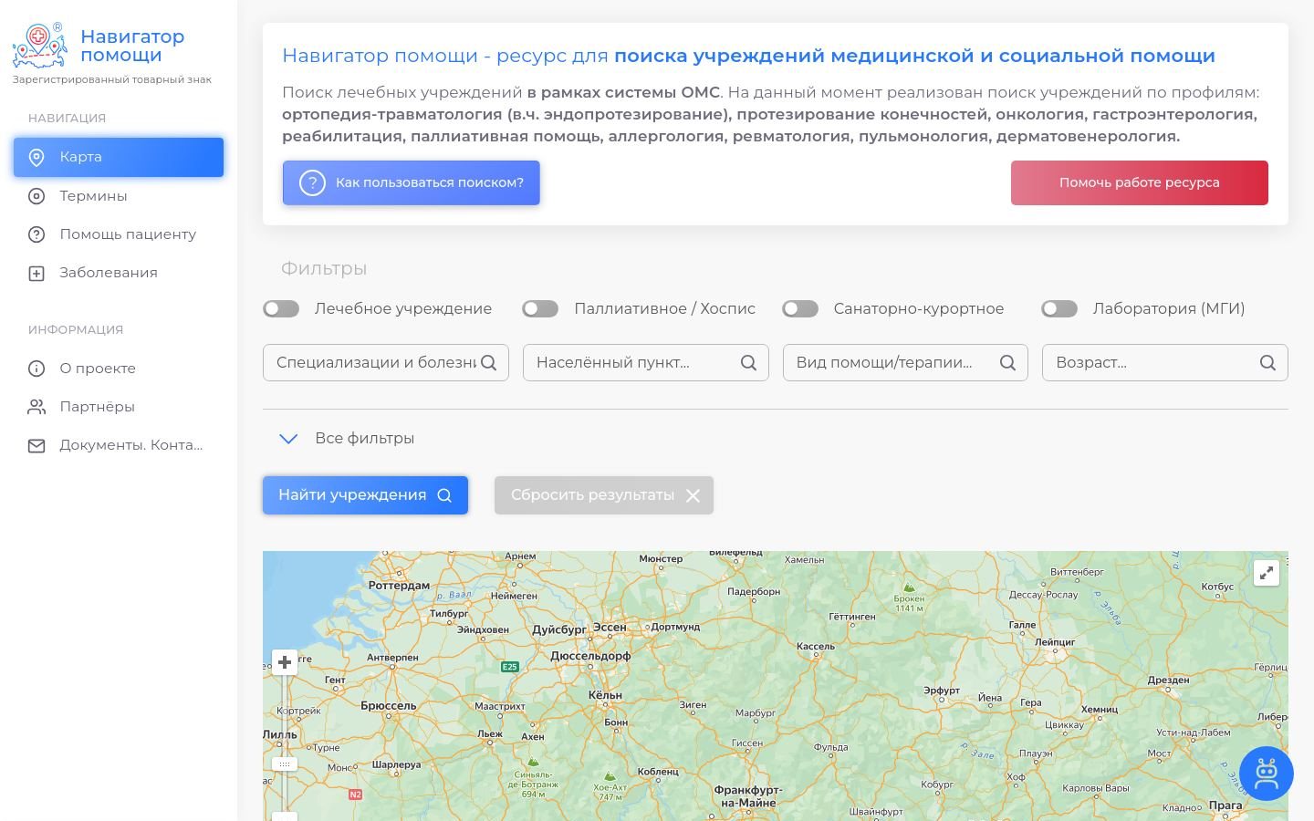The height and width of the screenshot is (821, 1314).
Task: Open the Населённый пункт combo box
Action: pos(646,362)
